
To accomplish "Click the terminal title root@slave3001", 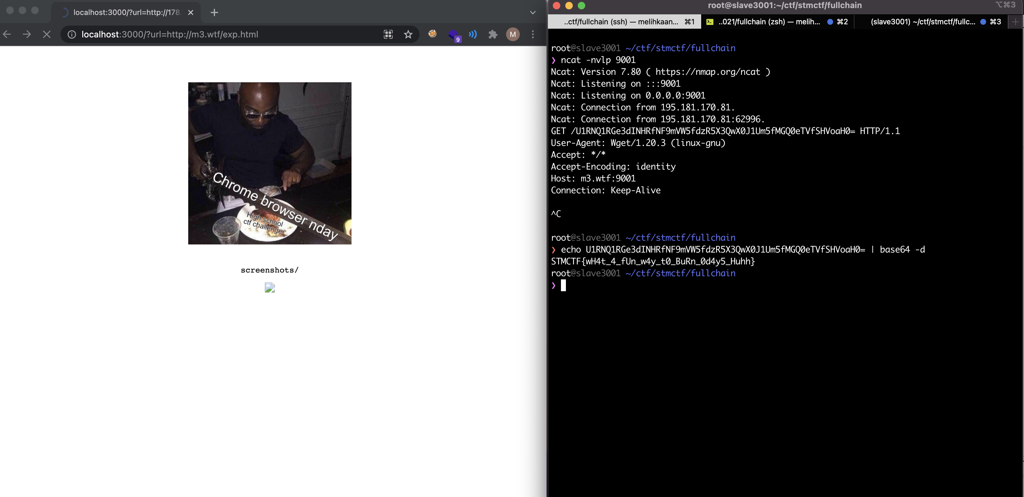I will pyautogui.click(x=785, y=6).
